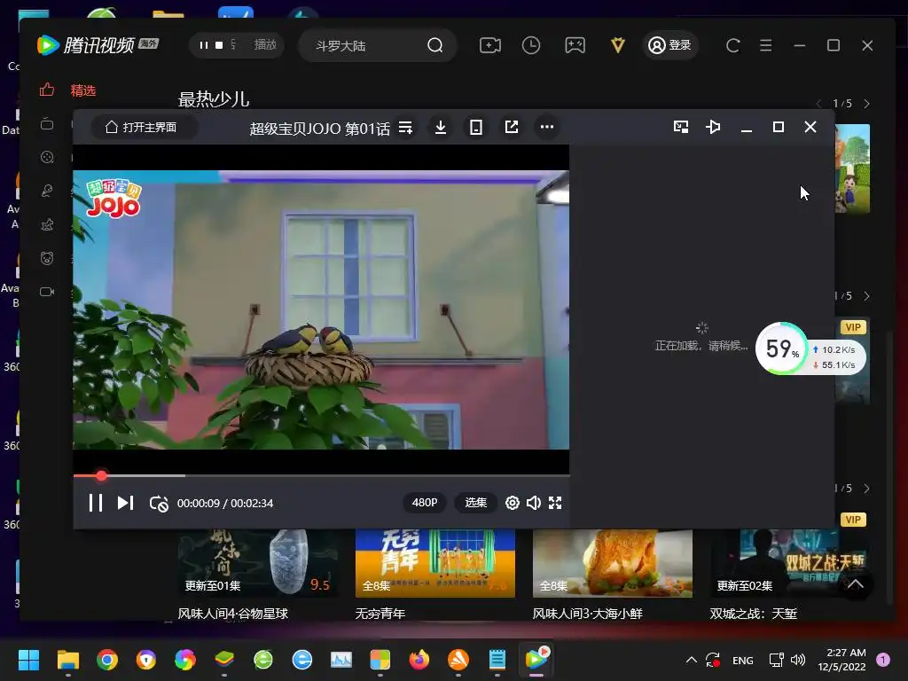Click the back-to-top arrow button
Viewport: 908px width, 681px height.
[x=856, y=584]
